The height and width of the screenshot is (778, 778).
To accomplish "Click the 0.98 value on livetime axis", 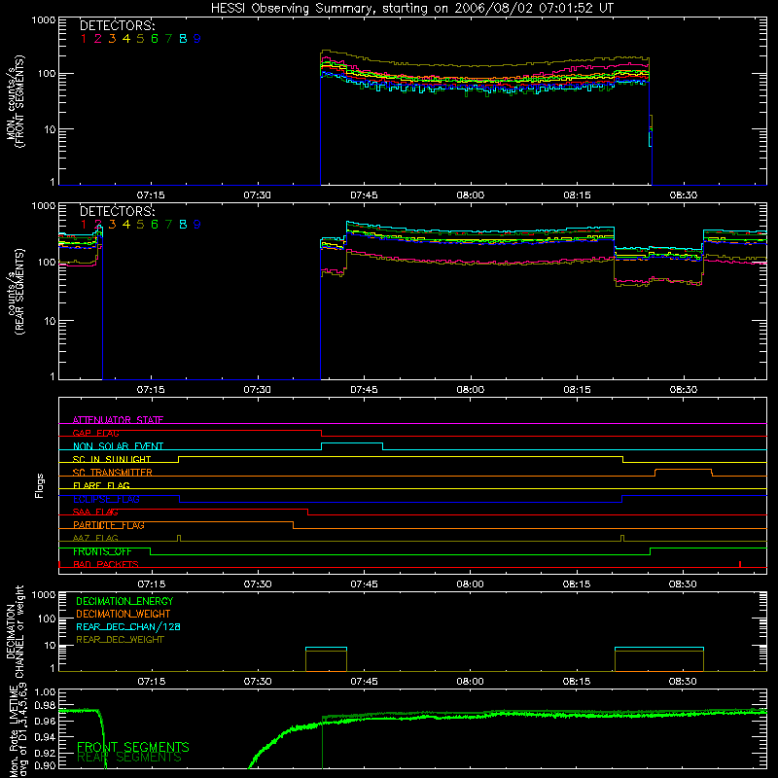I will pyautogui.click(x=45, y=706).
